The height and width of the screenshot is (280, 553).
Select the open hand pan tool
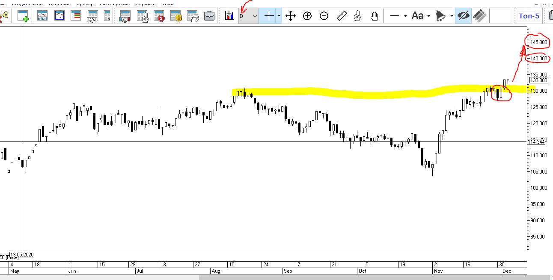click(375, 16)
